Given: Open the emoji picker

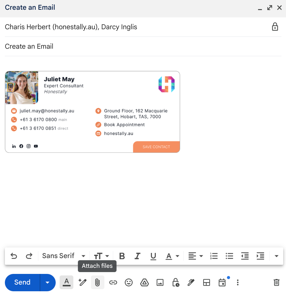Looking at the screenshot, I should pyautogui.click(x=129, y=282).
